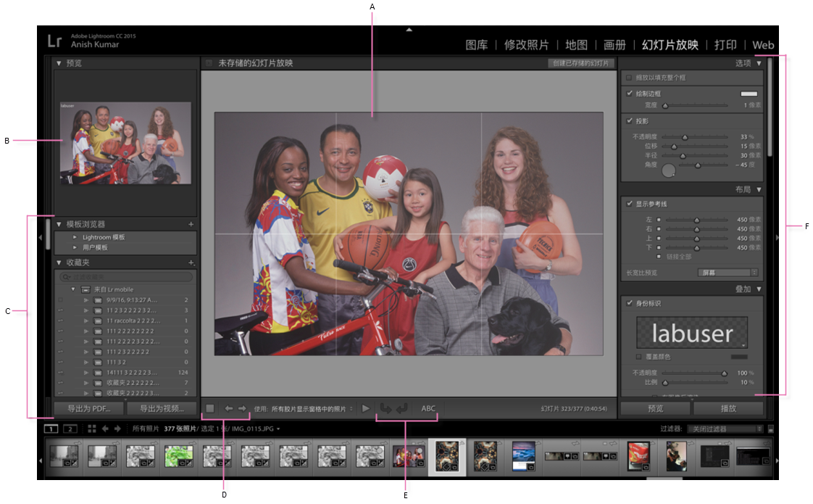Hide the left panel group arrow

click(41, 238)
